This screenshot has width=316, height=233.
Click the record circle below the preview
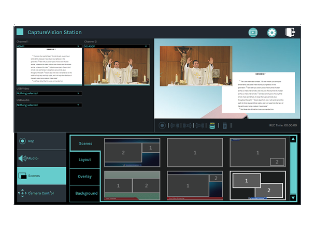click(162, 125)
